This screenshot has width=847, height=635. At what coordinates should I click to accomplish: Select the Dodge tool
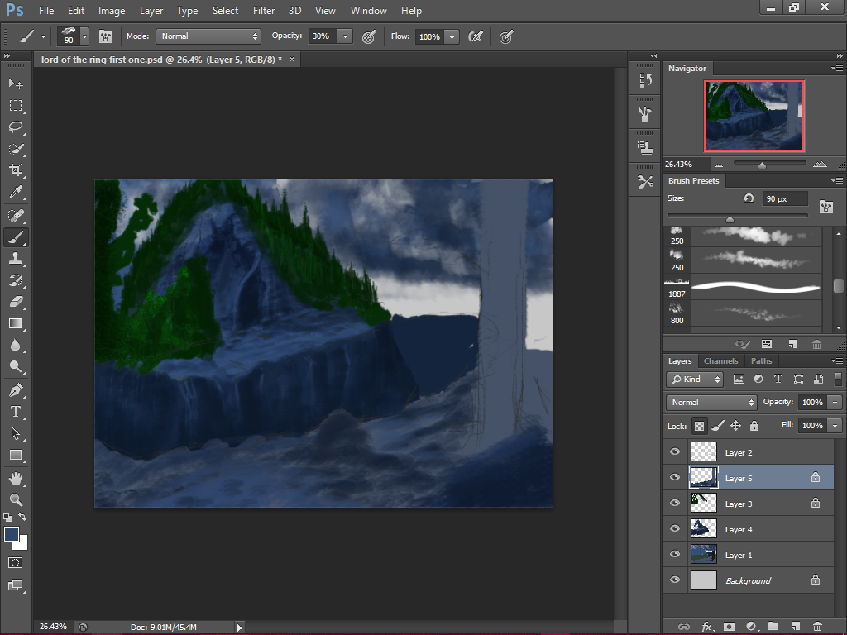(16, 366)
